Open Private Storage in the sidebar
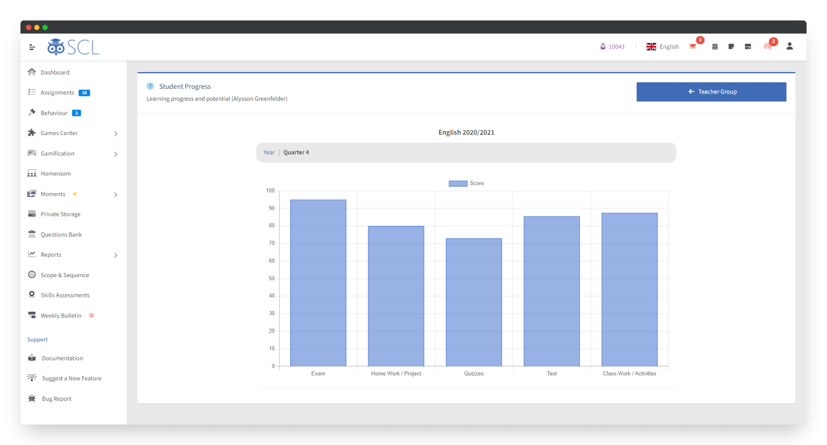This screenshot has width=827, height=445. coord(60,214)
